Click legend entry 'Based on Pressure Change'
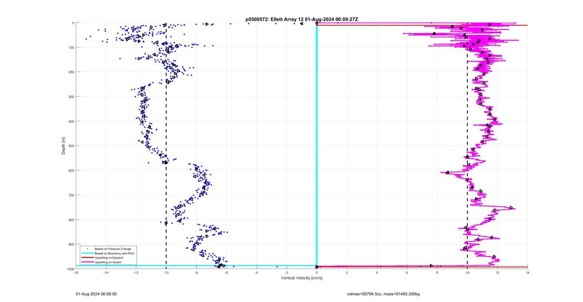 point(113,249)
